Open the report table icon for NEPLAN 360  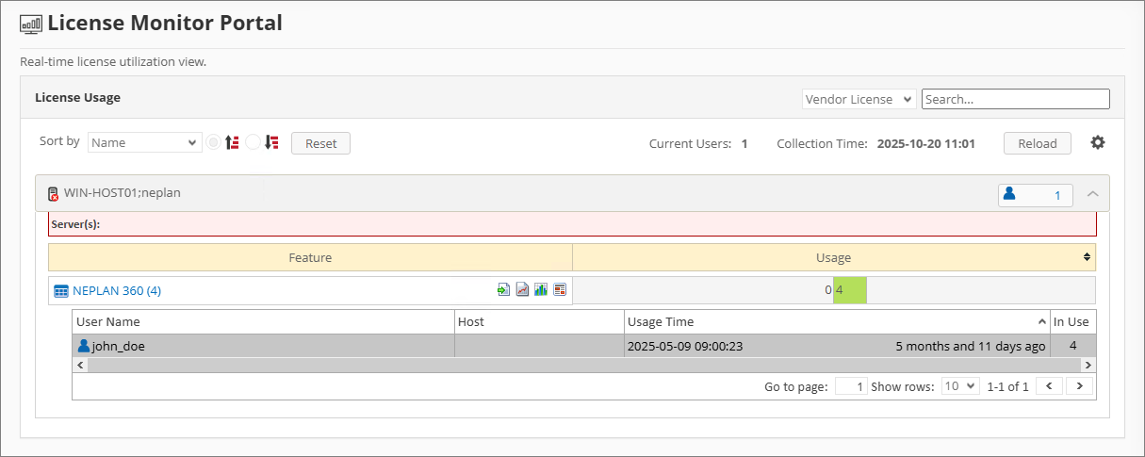click(x=559, y=289)
